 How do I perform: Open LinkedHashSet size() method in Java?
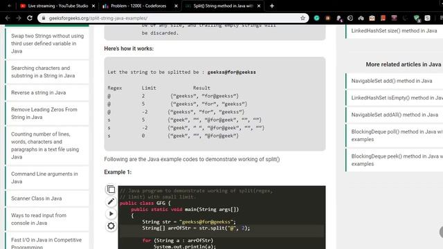tap(394, 30)
